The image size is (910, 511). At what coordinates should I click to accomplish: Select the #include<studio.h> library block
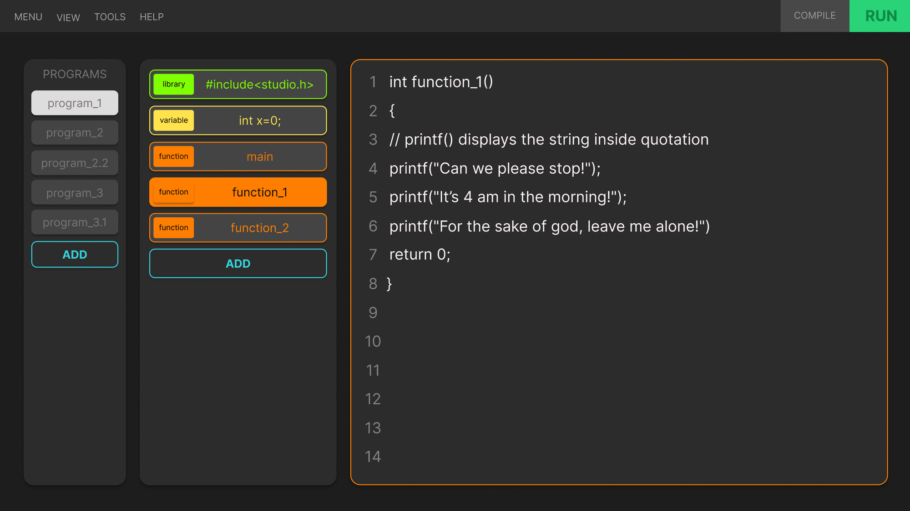point(259,85)
